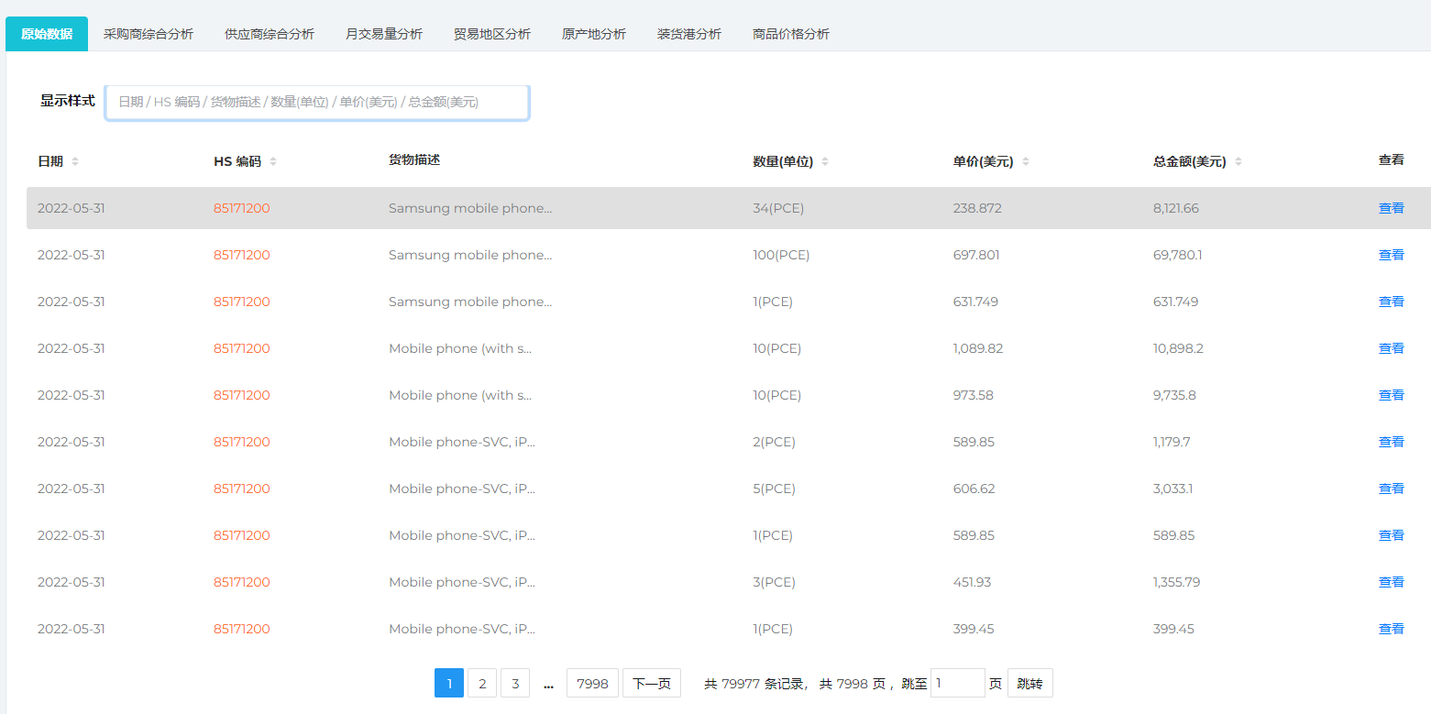This screenshot has height=714, width=1431.
Task: Toggle sorting on 单价(美元) column
Action: tap(1026, 161)
